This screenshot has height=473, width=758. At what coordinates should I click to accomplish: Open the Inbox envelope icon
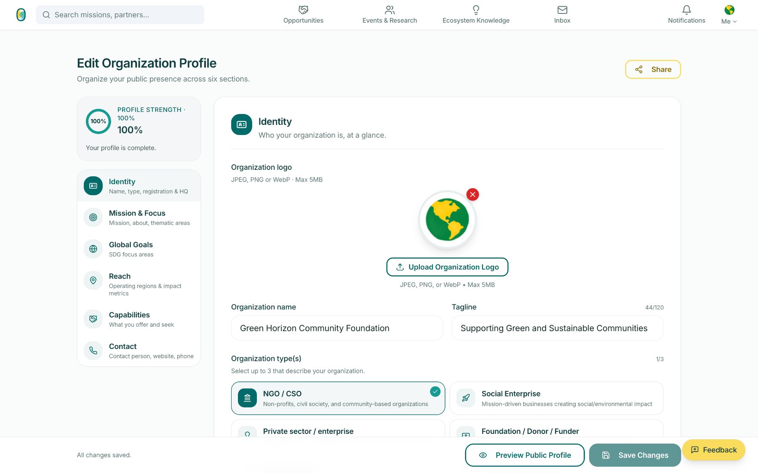coord(562,10)
